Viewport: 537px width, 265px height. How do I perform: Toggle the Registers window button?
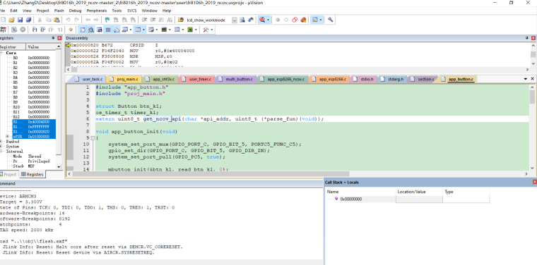pos(108,30)
